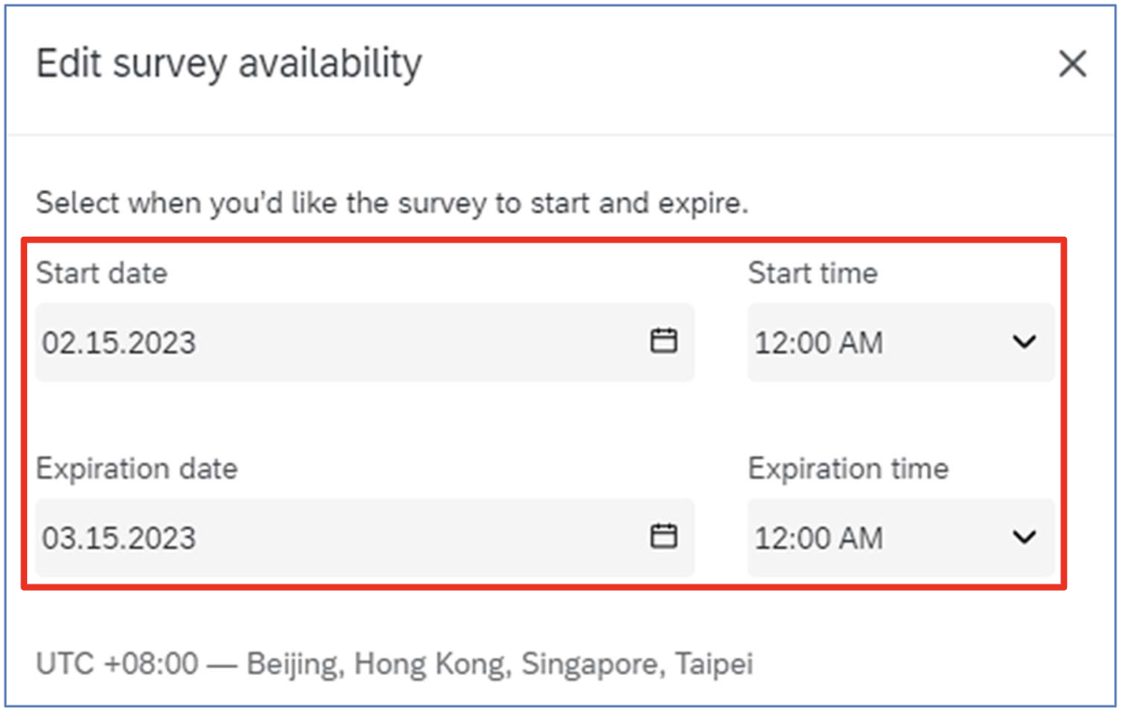Click the Expiration date field showing 03.15.2023
This screenshot has width=1121, height=714.
[365, 537]
